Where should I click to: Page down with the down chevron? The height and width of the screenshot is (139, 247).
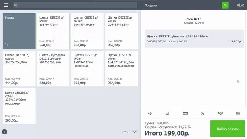[134, 132]
